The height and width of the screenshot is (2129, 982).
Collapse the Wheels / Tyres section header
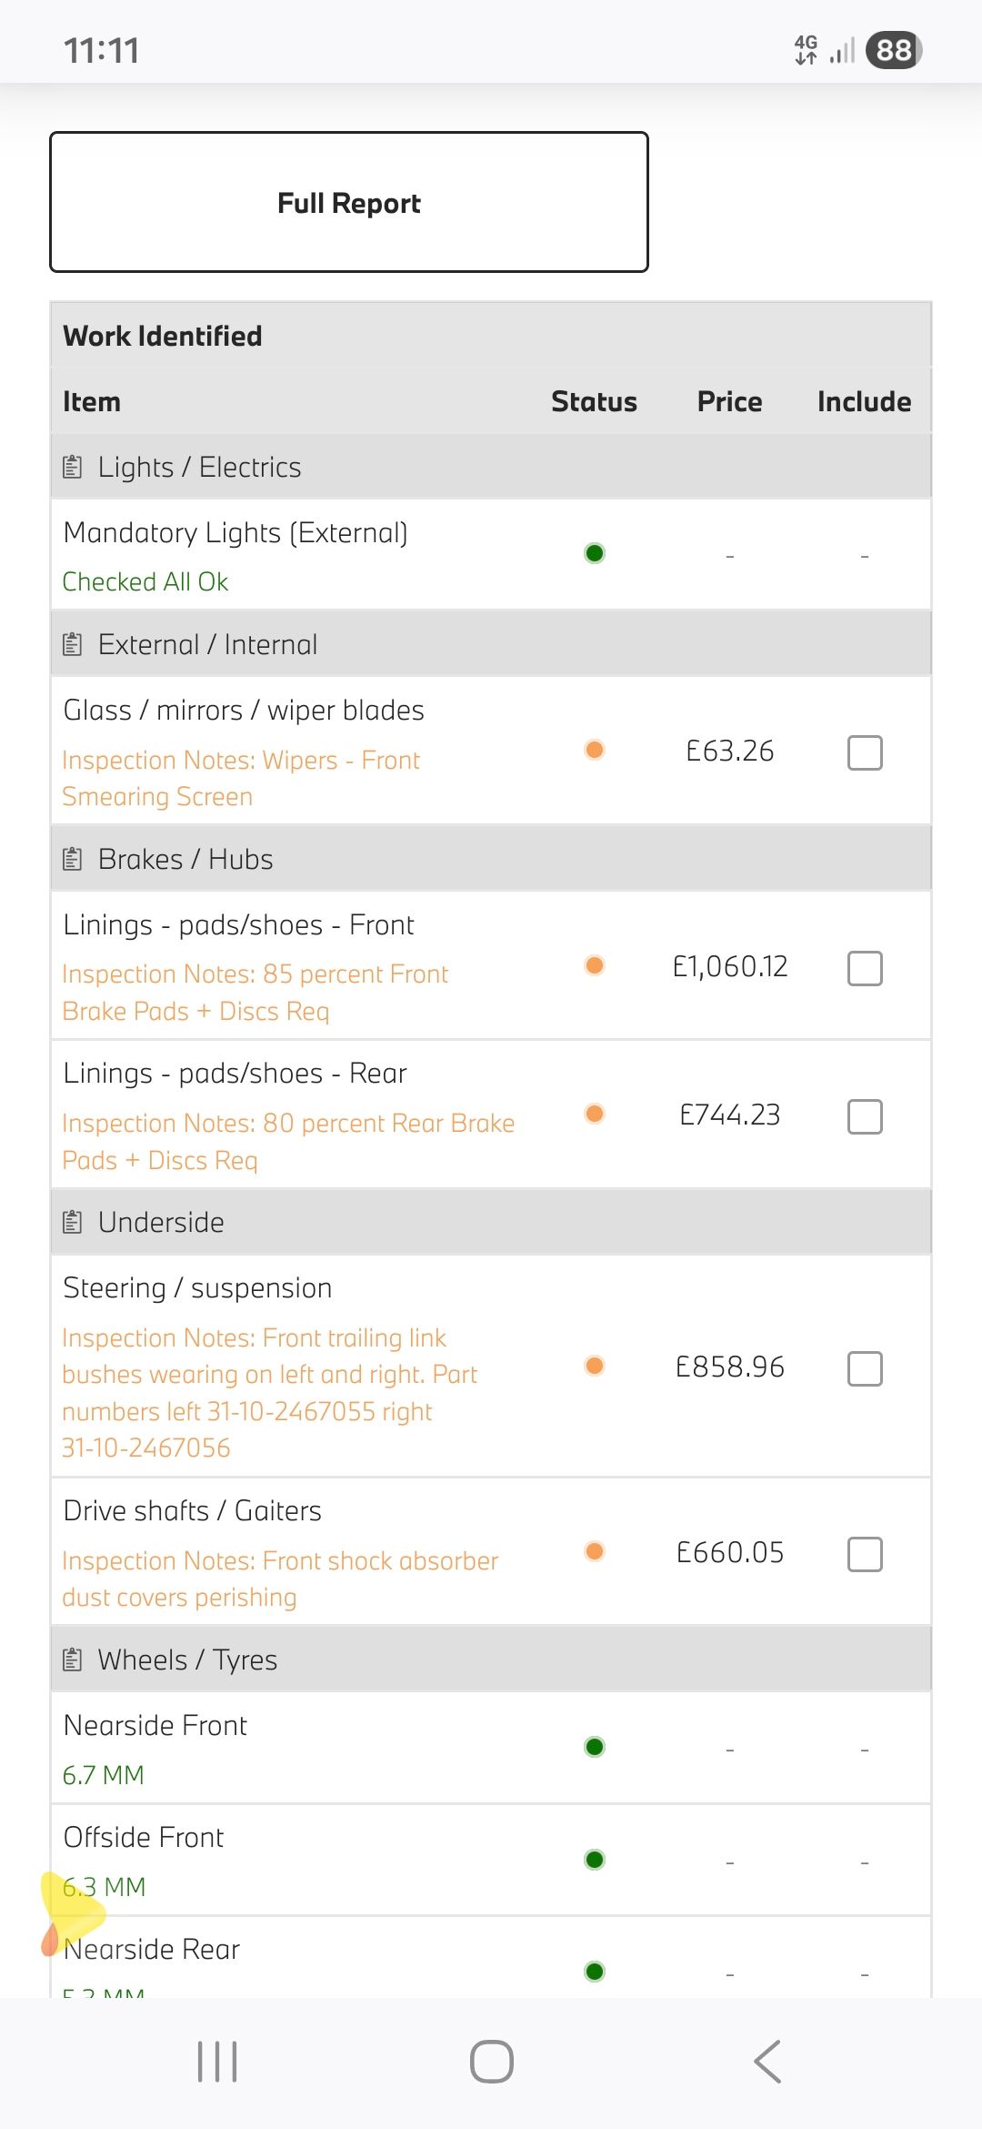(491, 1660)
